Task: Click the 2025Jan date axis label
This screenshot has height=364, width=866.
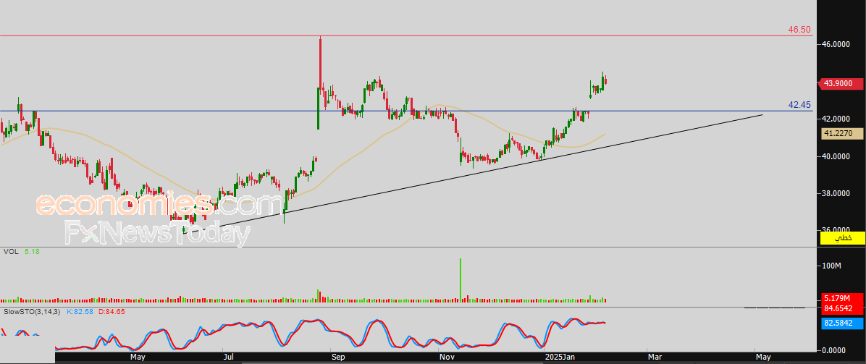Action: [559, 357]
